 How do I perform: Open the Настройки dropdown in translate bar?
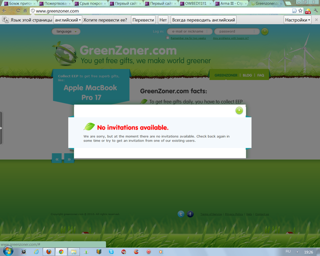click(x=297, y=20)
